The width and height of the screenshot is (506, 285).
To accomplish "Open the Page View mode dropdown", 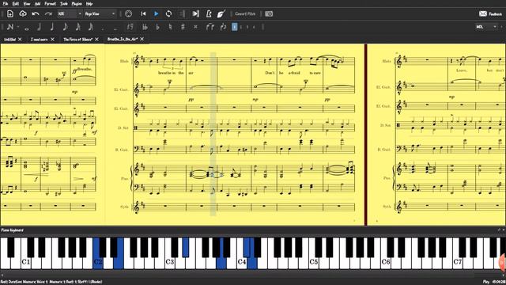I will [x=100, y=13].
